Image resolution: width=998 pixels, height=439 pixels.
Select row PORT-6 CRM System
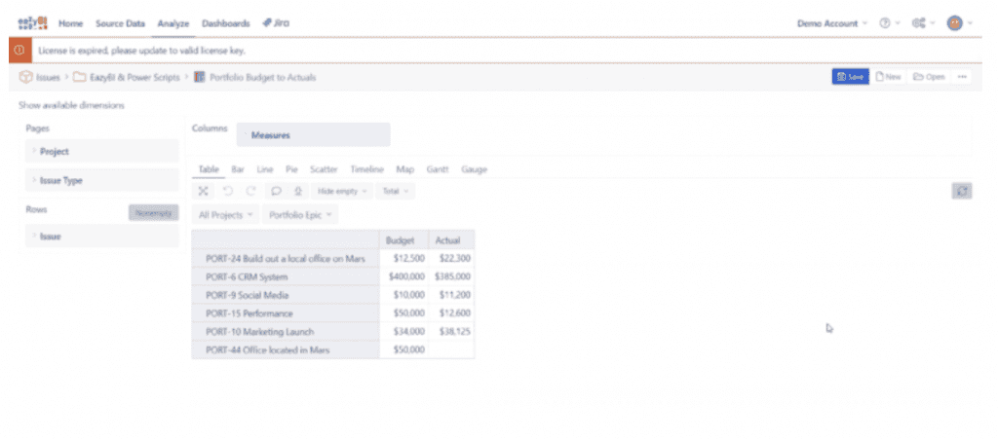[x=286, y=277]
